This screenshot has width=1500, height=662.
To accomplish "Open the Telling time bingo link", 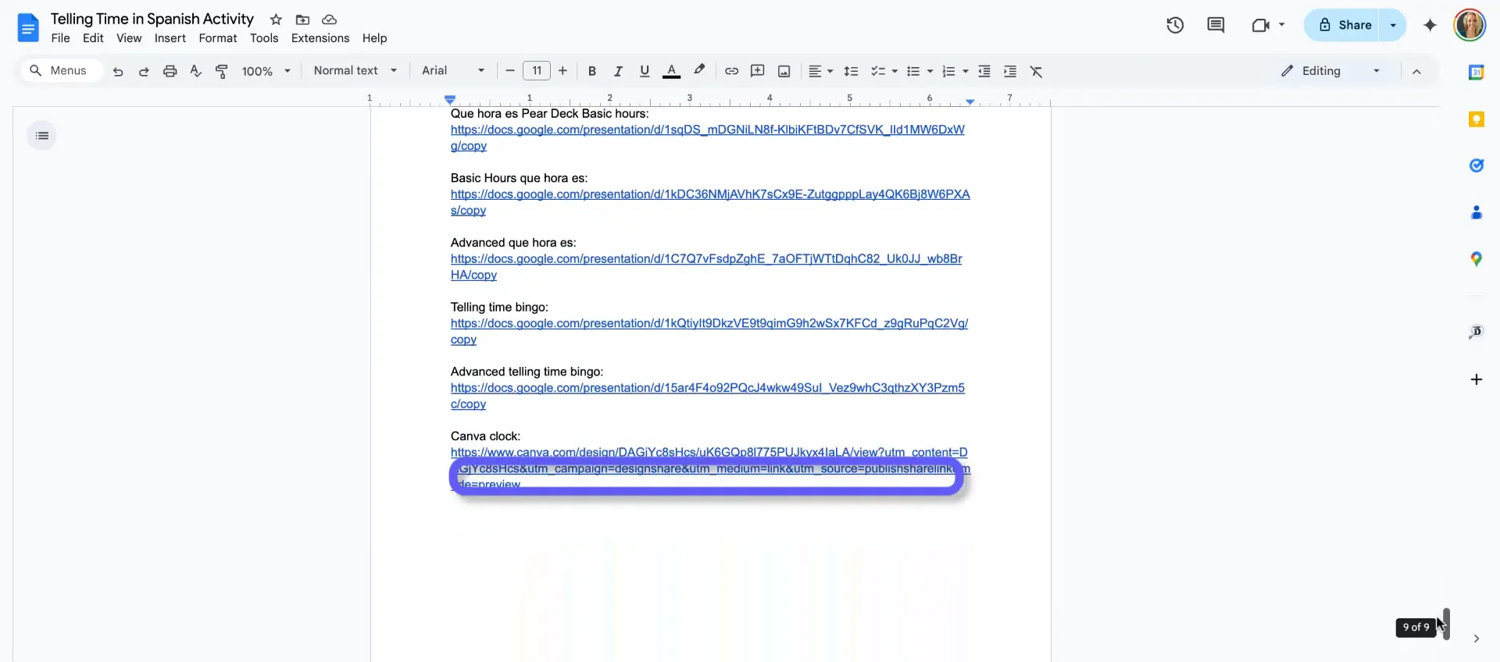I will [709, 323].
